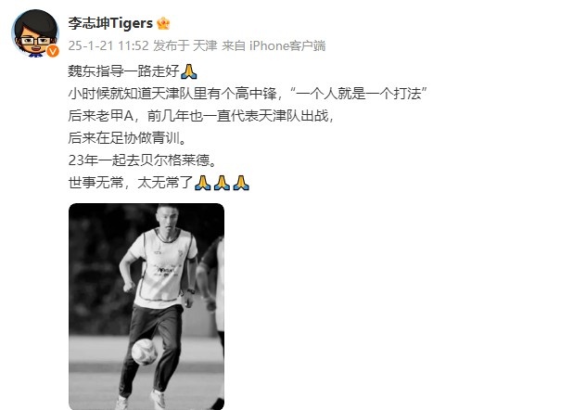Screen dimensions: 586x410
Task: Open the cartoon profile avatar
Action: coord(35,32)
